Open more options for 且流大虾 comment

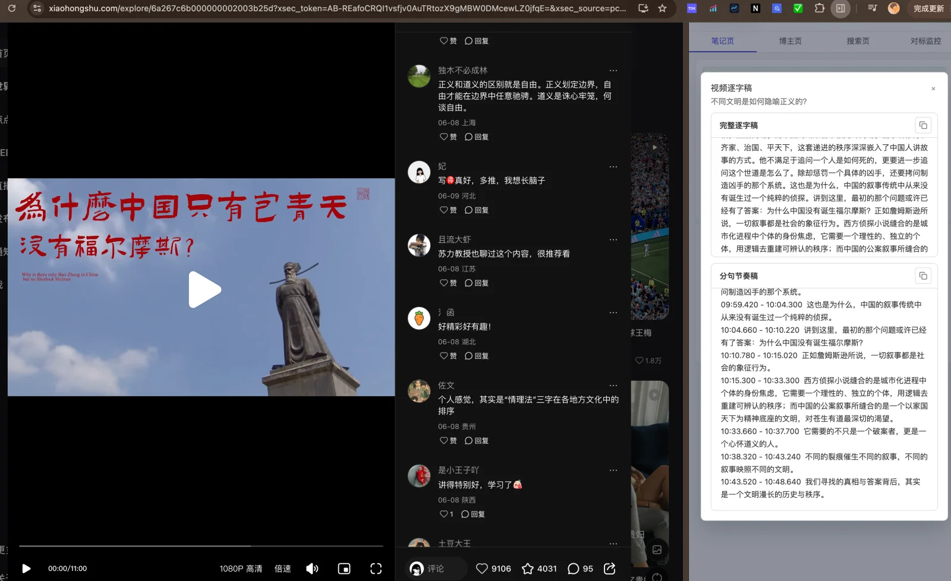(613, 240)
